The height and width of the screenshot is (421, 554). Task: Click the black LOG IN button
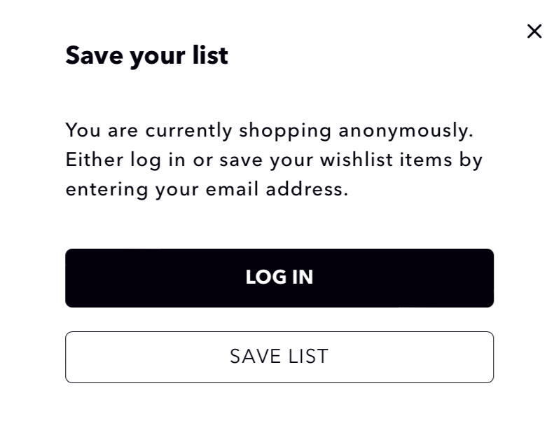pos(279,277)
